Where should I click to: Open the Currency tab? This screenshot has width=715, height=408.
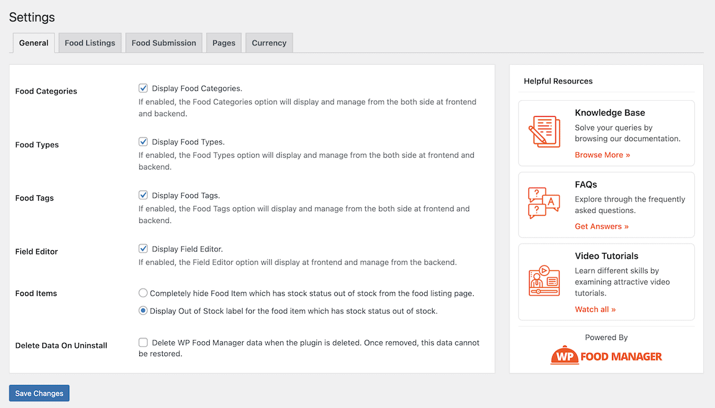269,43
